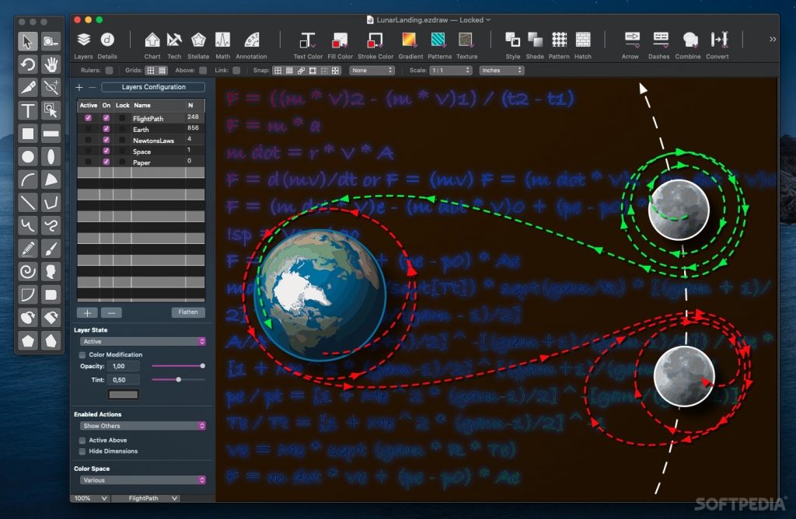Click the Opacity slider
Screen dimensions: 796x519
(178, 365)
